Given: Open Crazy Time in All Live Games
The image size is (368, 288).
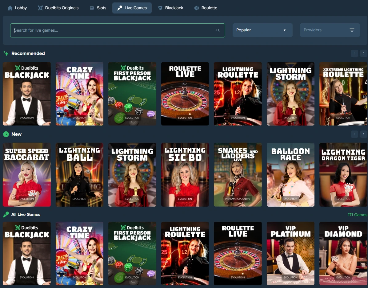Looking at the screenshot, I should pyautogui.click(x=79, y=253).
